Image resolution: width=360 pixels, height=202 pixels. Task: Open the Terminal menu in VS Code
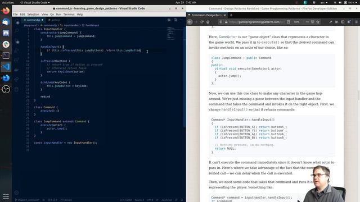click(69, 15)
